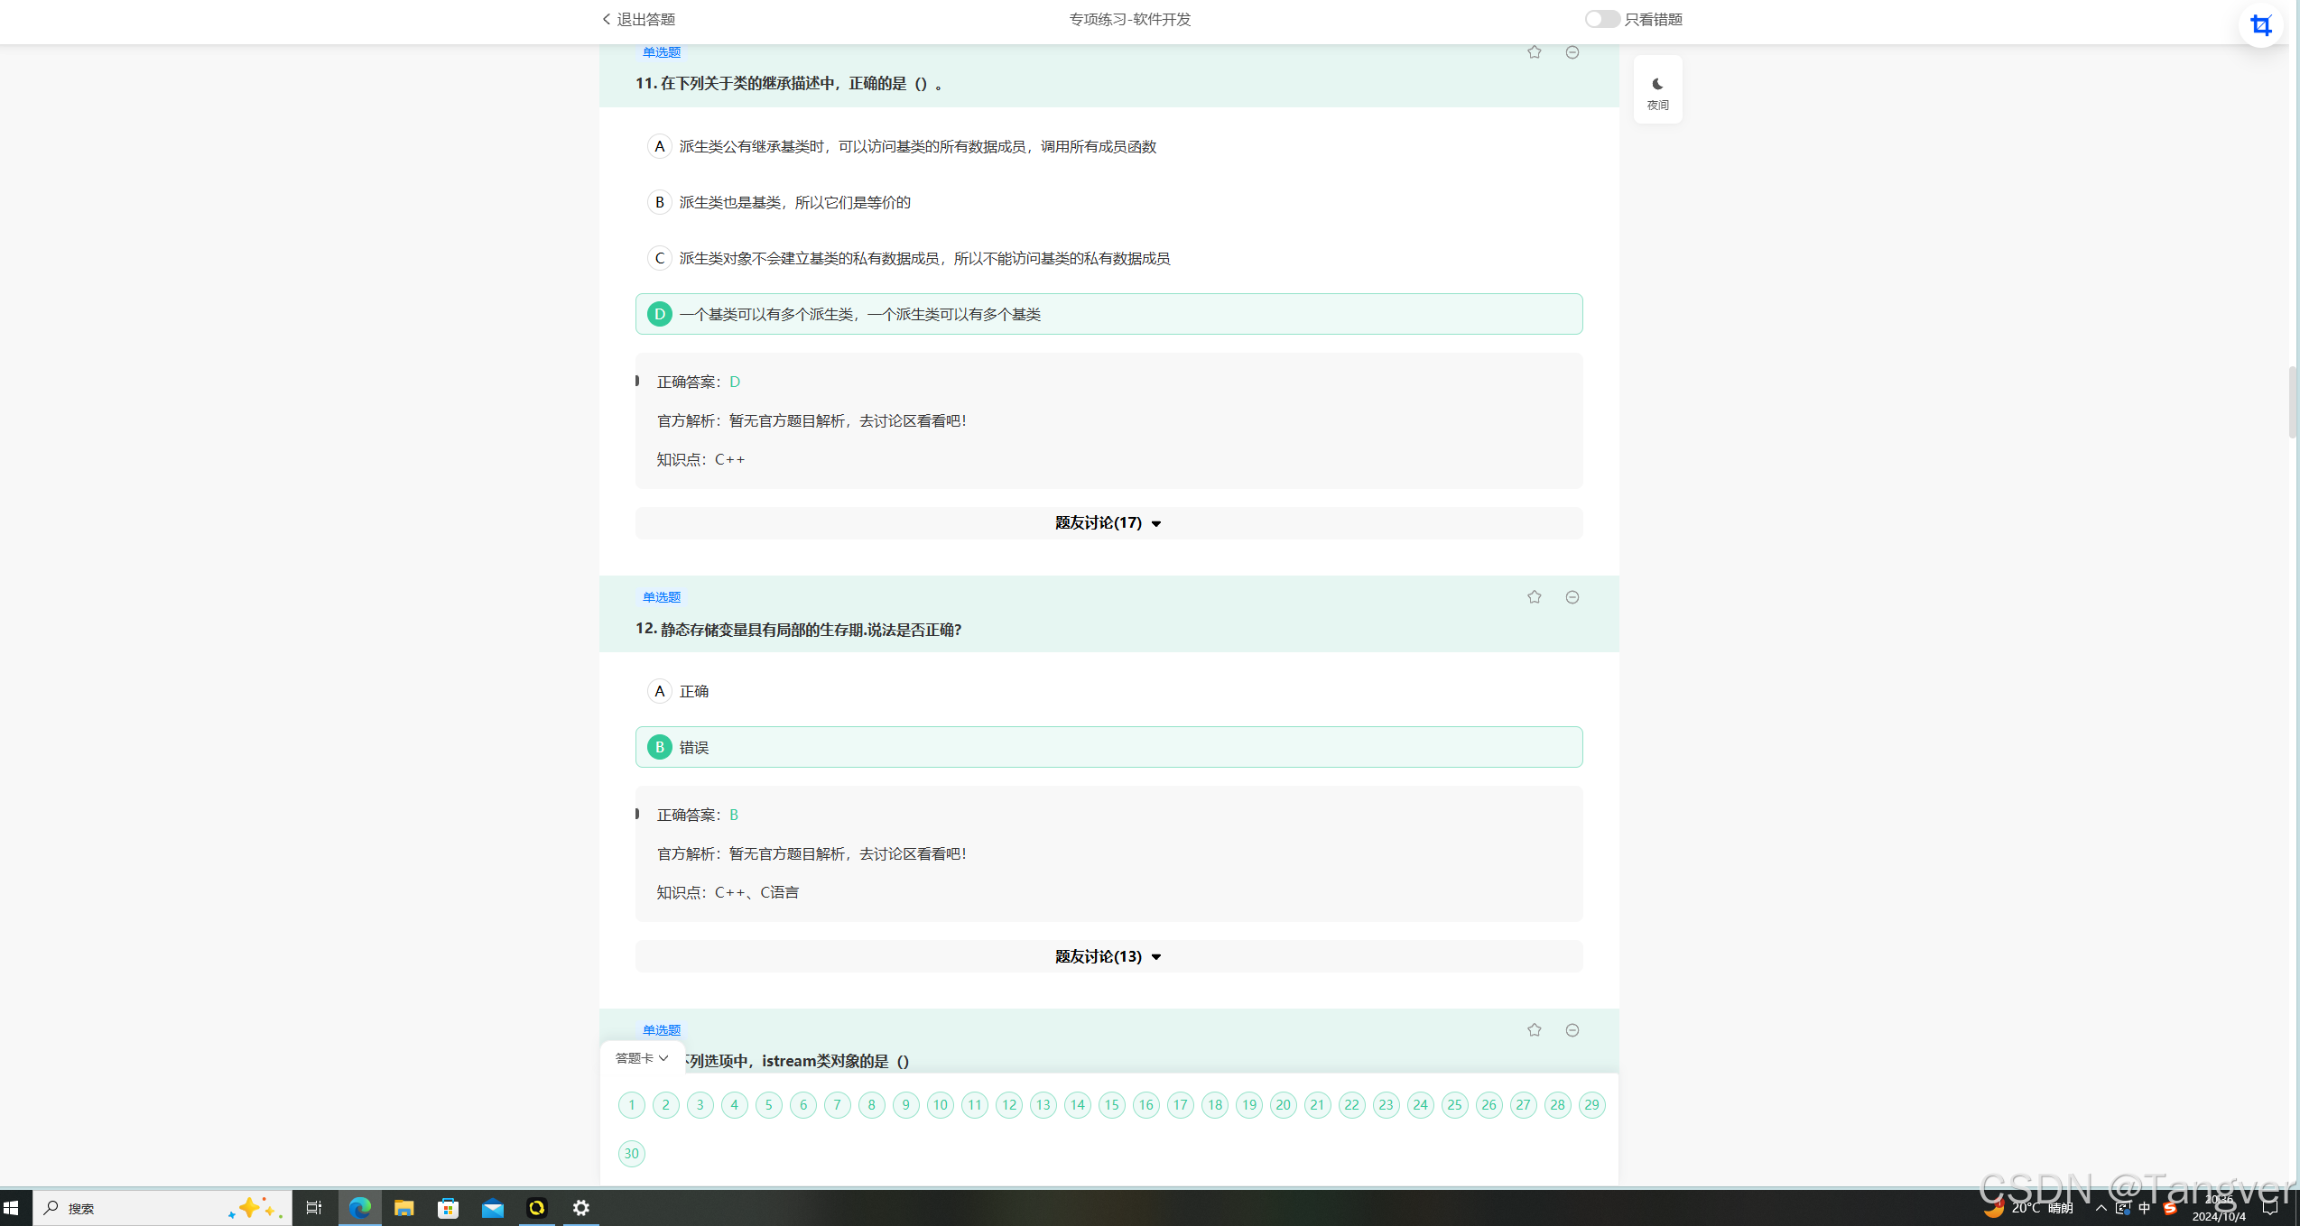Click the 知识点：C++、C语言 line
This screenshot has height=1226, width=2300.
(728, 893)
